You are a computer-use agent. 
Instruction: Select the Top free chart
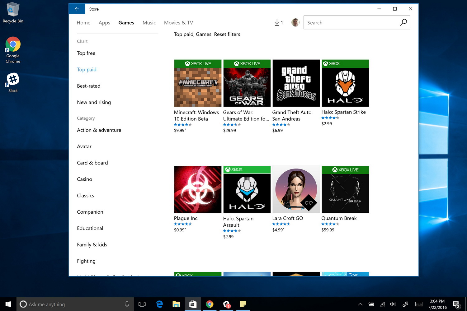[86, 53]
